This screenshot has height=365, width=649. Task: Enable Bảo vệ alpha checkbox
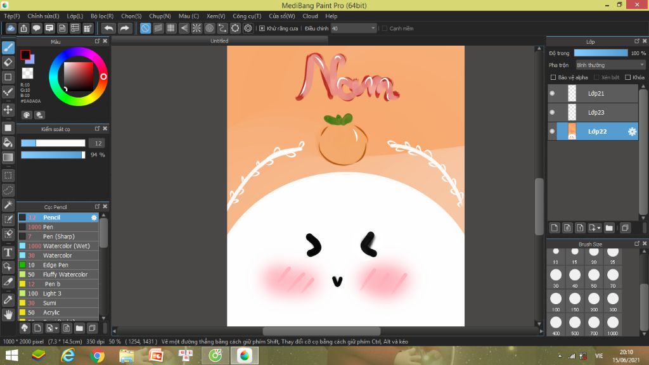point(553,77)
